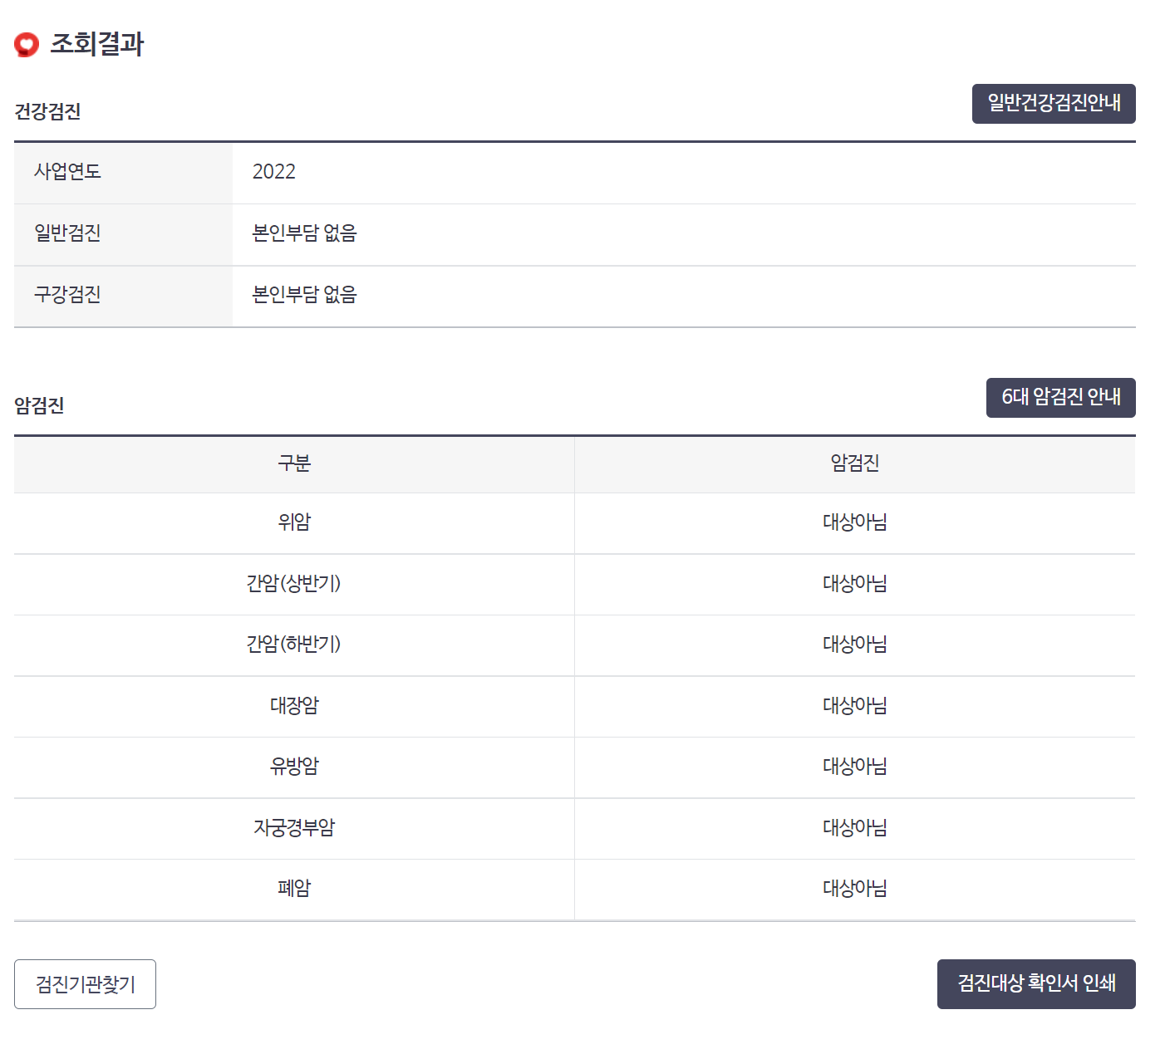
Task: Click the 검진기관찾기 button
Action: (x=85, y=984)
